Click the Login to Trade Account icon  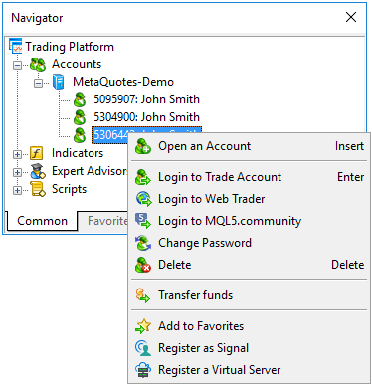[x=143, y=177]
